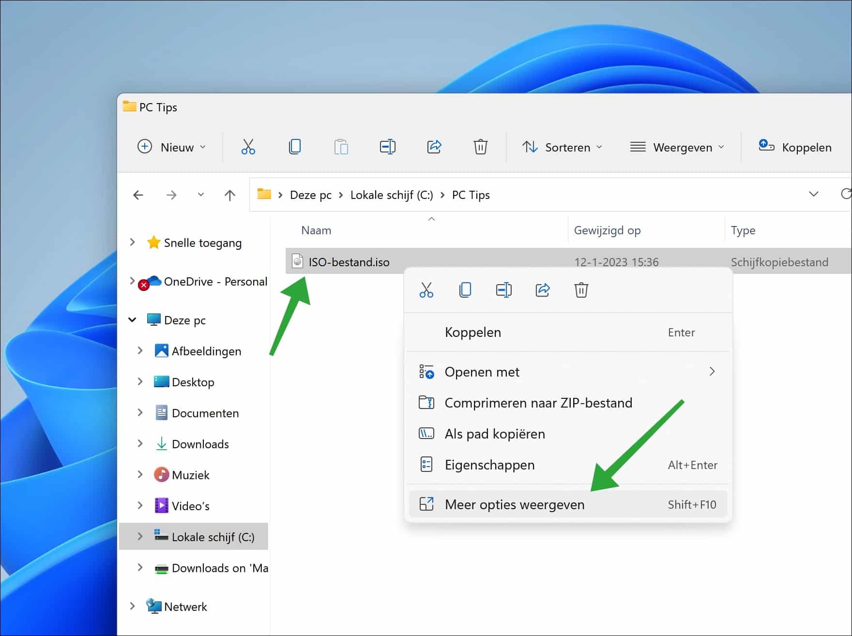
Task: Click the back navigation arrow
Action: [138, 195]
